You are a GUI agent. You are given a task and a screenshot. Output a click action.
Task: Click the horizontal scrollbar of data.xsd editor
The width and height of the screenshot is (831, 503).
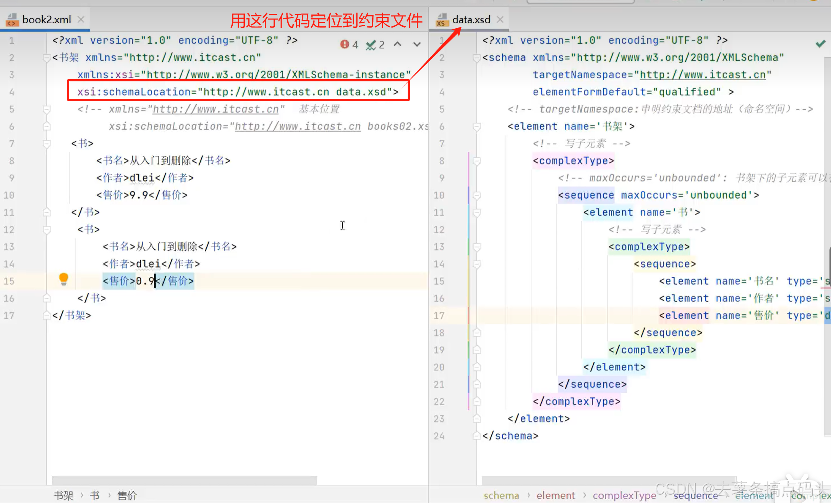point(609,480)
